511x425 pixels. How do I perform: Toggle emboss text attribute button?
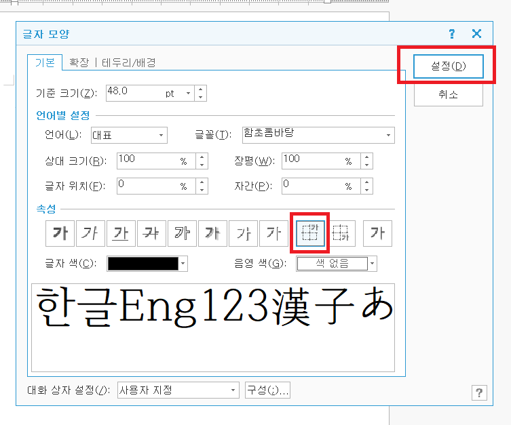[x=243, y=233]
